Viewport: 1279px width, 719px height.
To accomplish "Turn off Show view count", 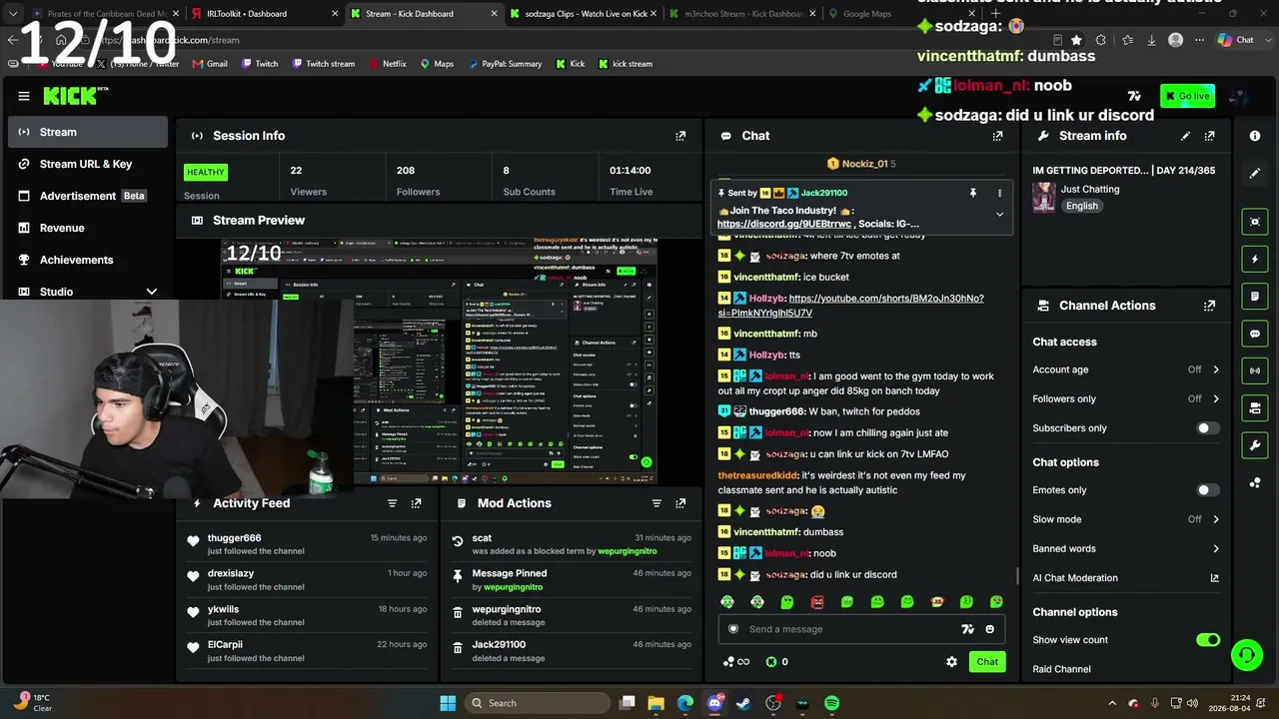I will pyautogui.click(x=1208, y=640).
